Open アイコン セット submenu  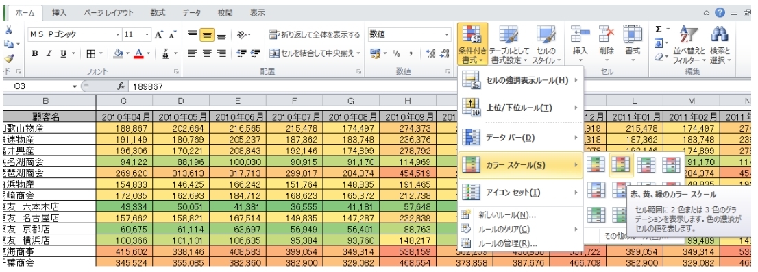pyautogui.click(x=521, y=193)
